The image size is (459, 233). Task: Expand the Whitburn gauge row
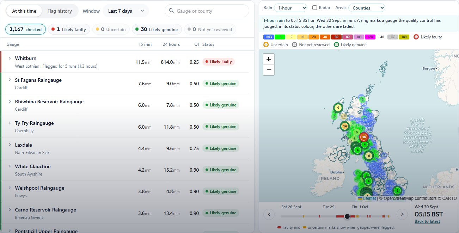click(10, 58)
